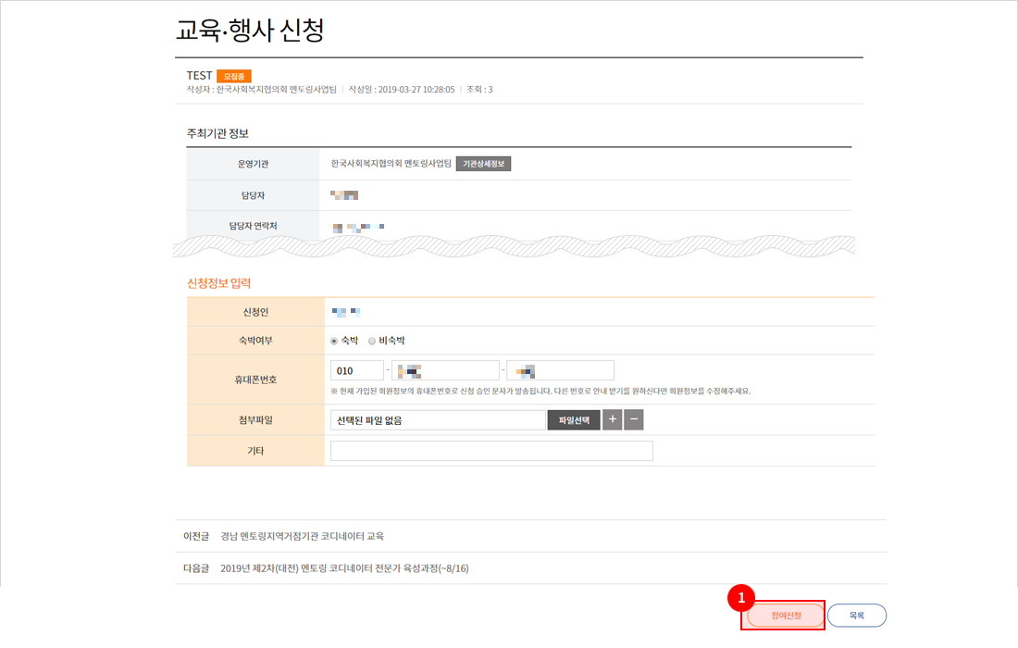Click the phone prefix field showing 010
The image size is (1018, 648).
[356, 370]
